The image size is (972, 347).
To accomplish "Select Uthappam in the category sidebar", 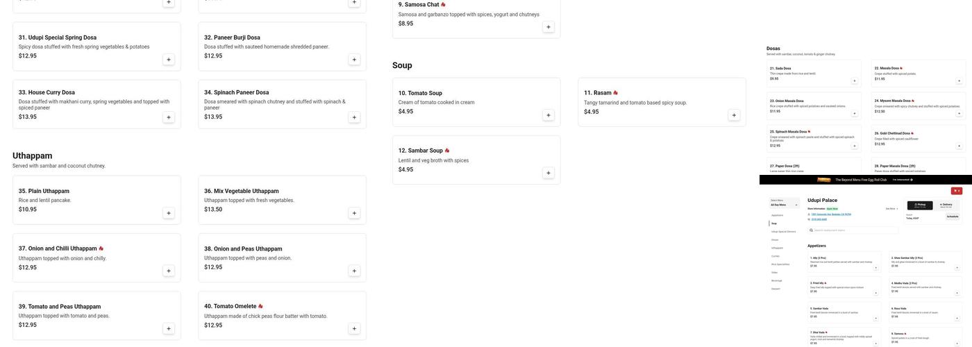I will tap(777, 248).
